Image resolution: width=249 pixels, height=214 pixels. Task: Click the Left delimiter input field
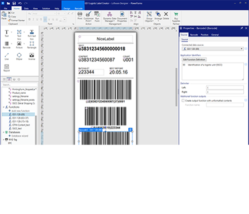[225, 87]
